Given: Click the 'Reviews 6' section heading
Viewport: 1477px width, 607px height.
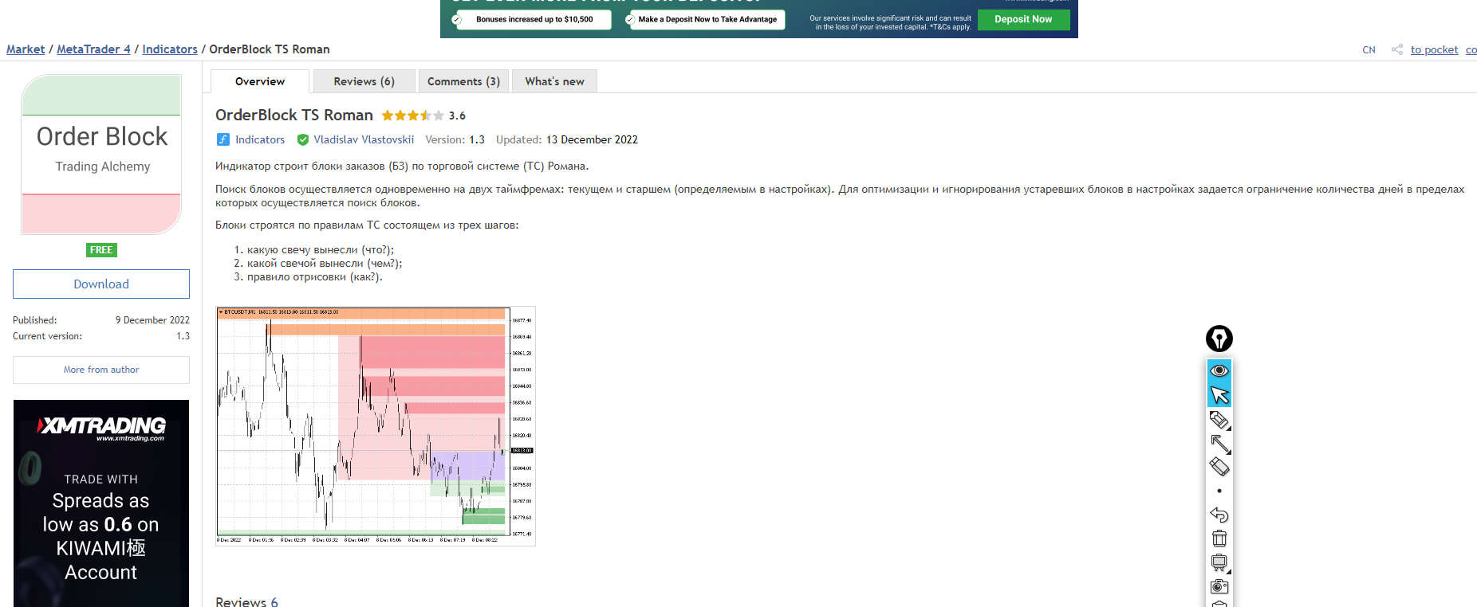Looking at the screenshot, I should click(x=246, y=601).
